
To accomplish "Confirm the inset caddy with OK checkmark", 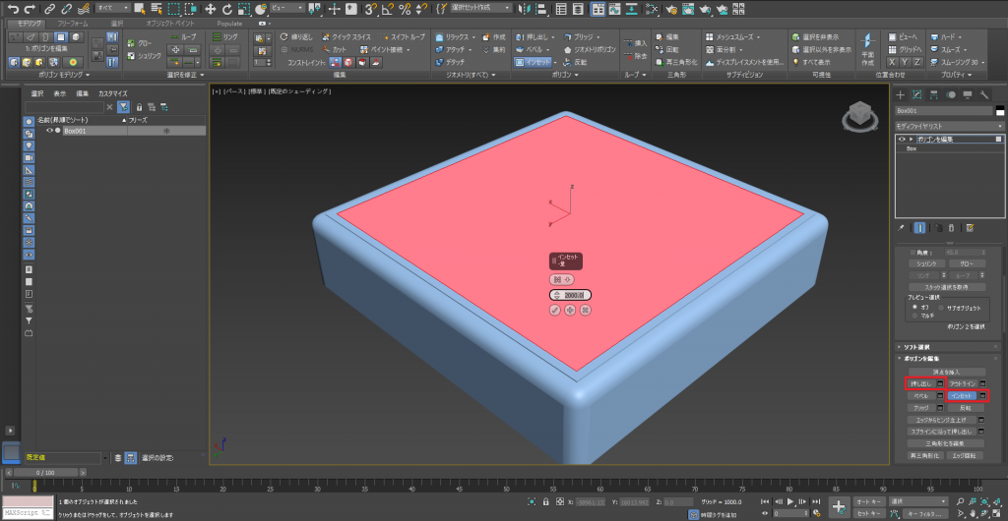I will click(x=555, y=311).
